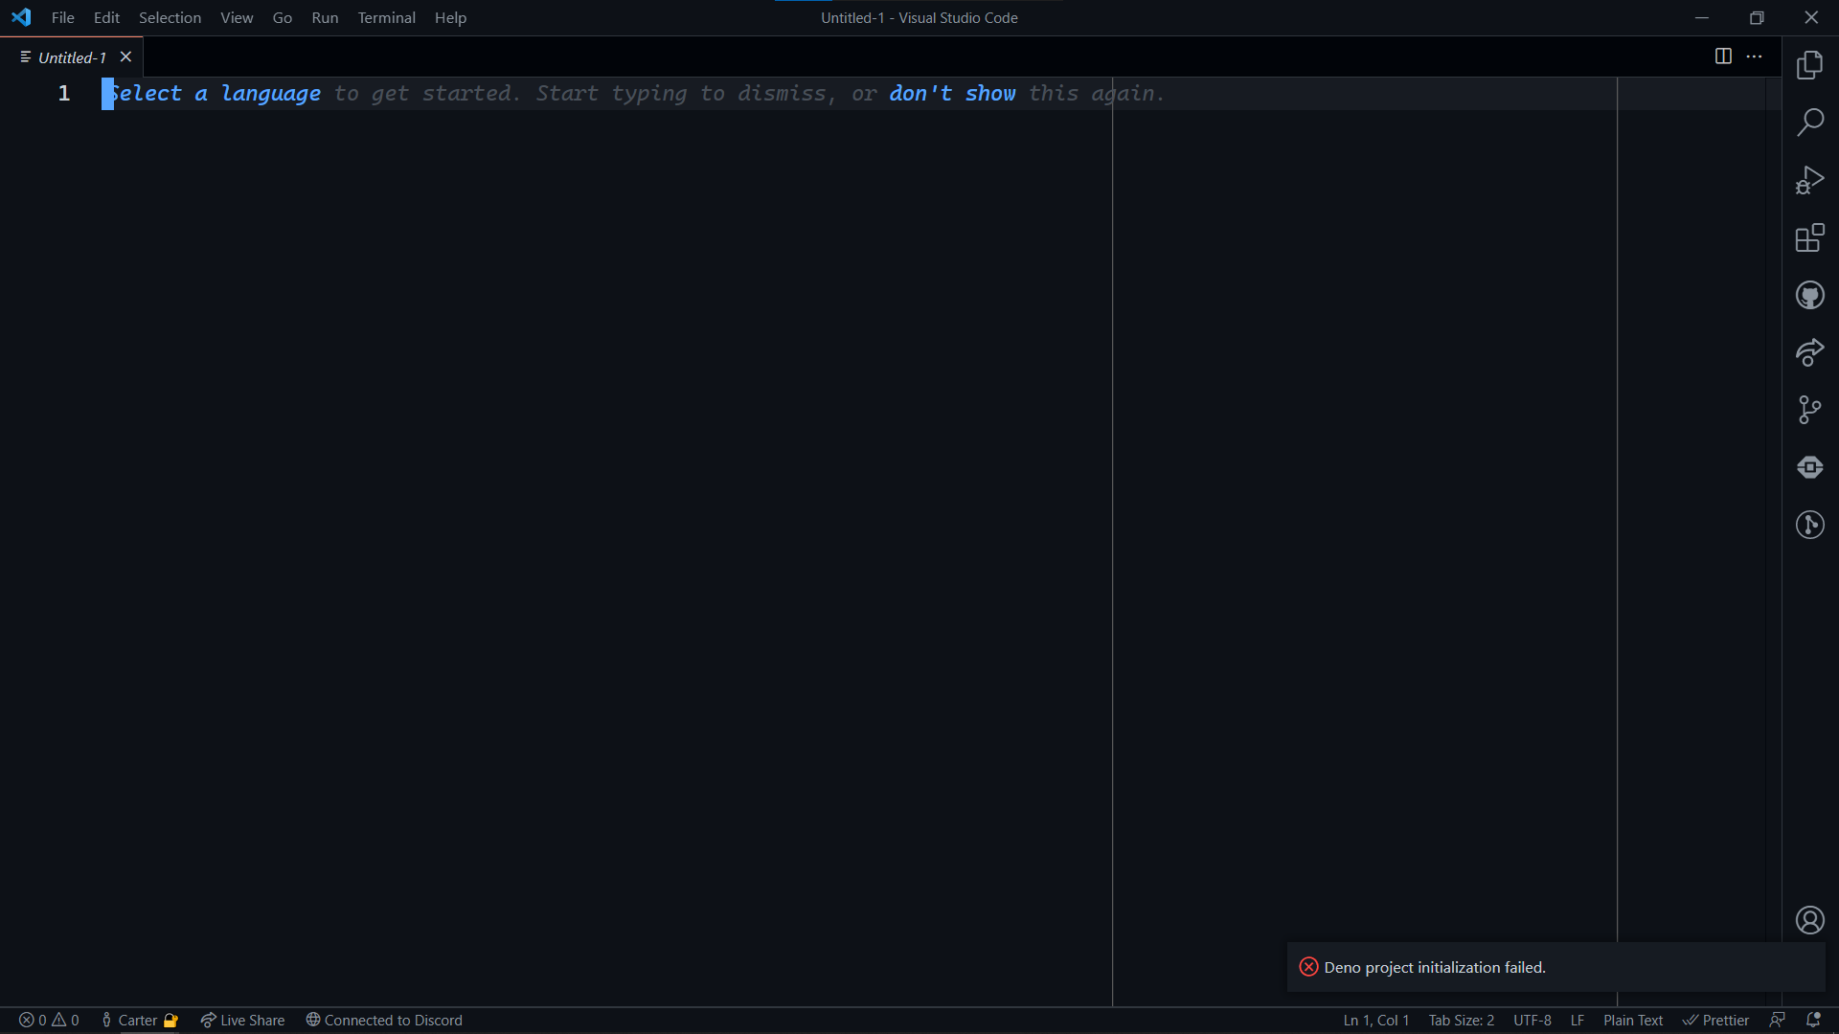Open Source Control view icon

pos(1809,410)
